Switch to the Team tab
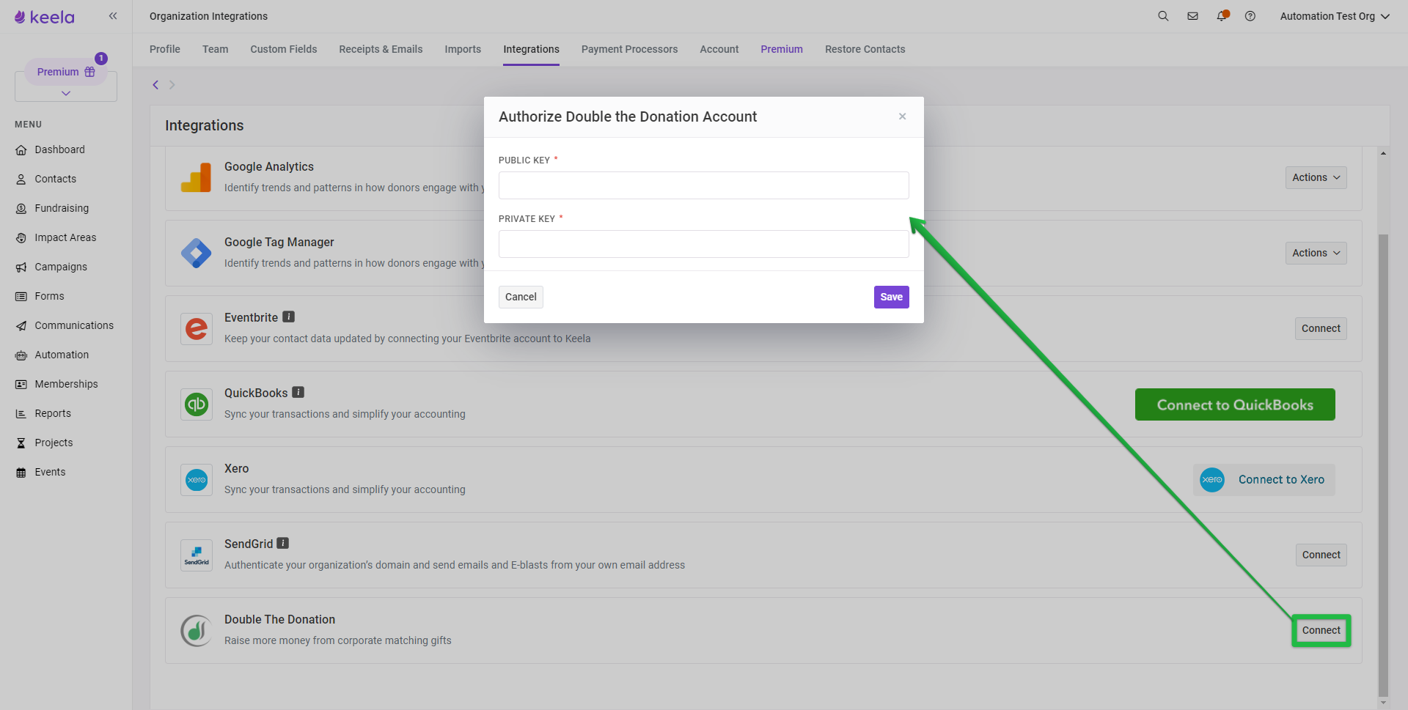Viewport: 1408px width, 710px height. tap(216, 49)
